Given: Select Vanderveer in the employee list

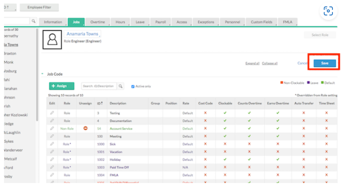Looking at the screenshot, I should 13,150.
